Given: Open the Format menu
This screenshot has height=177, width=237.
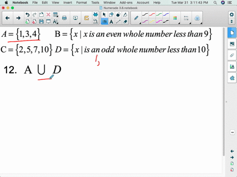Looking at the screenshot, I should tap(81, 2).
